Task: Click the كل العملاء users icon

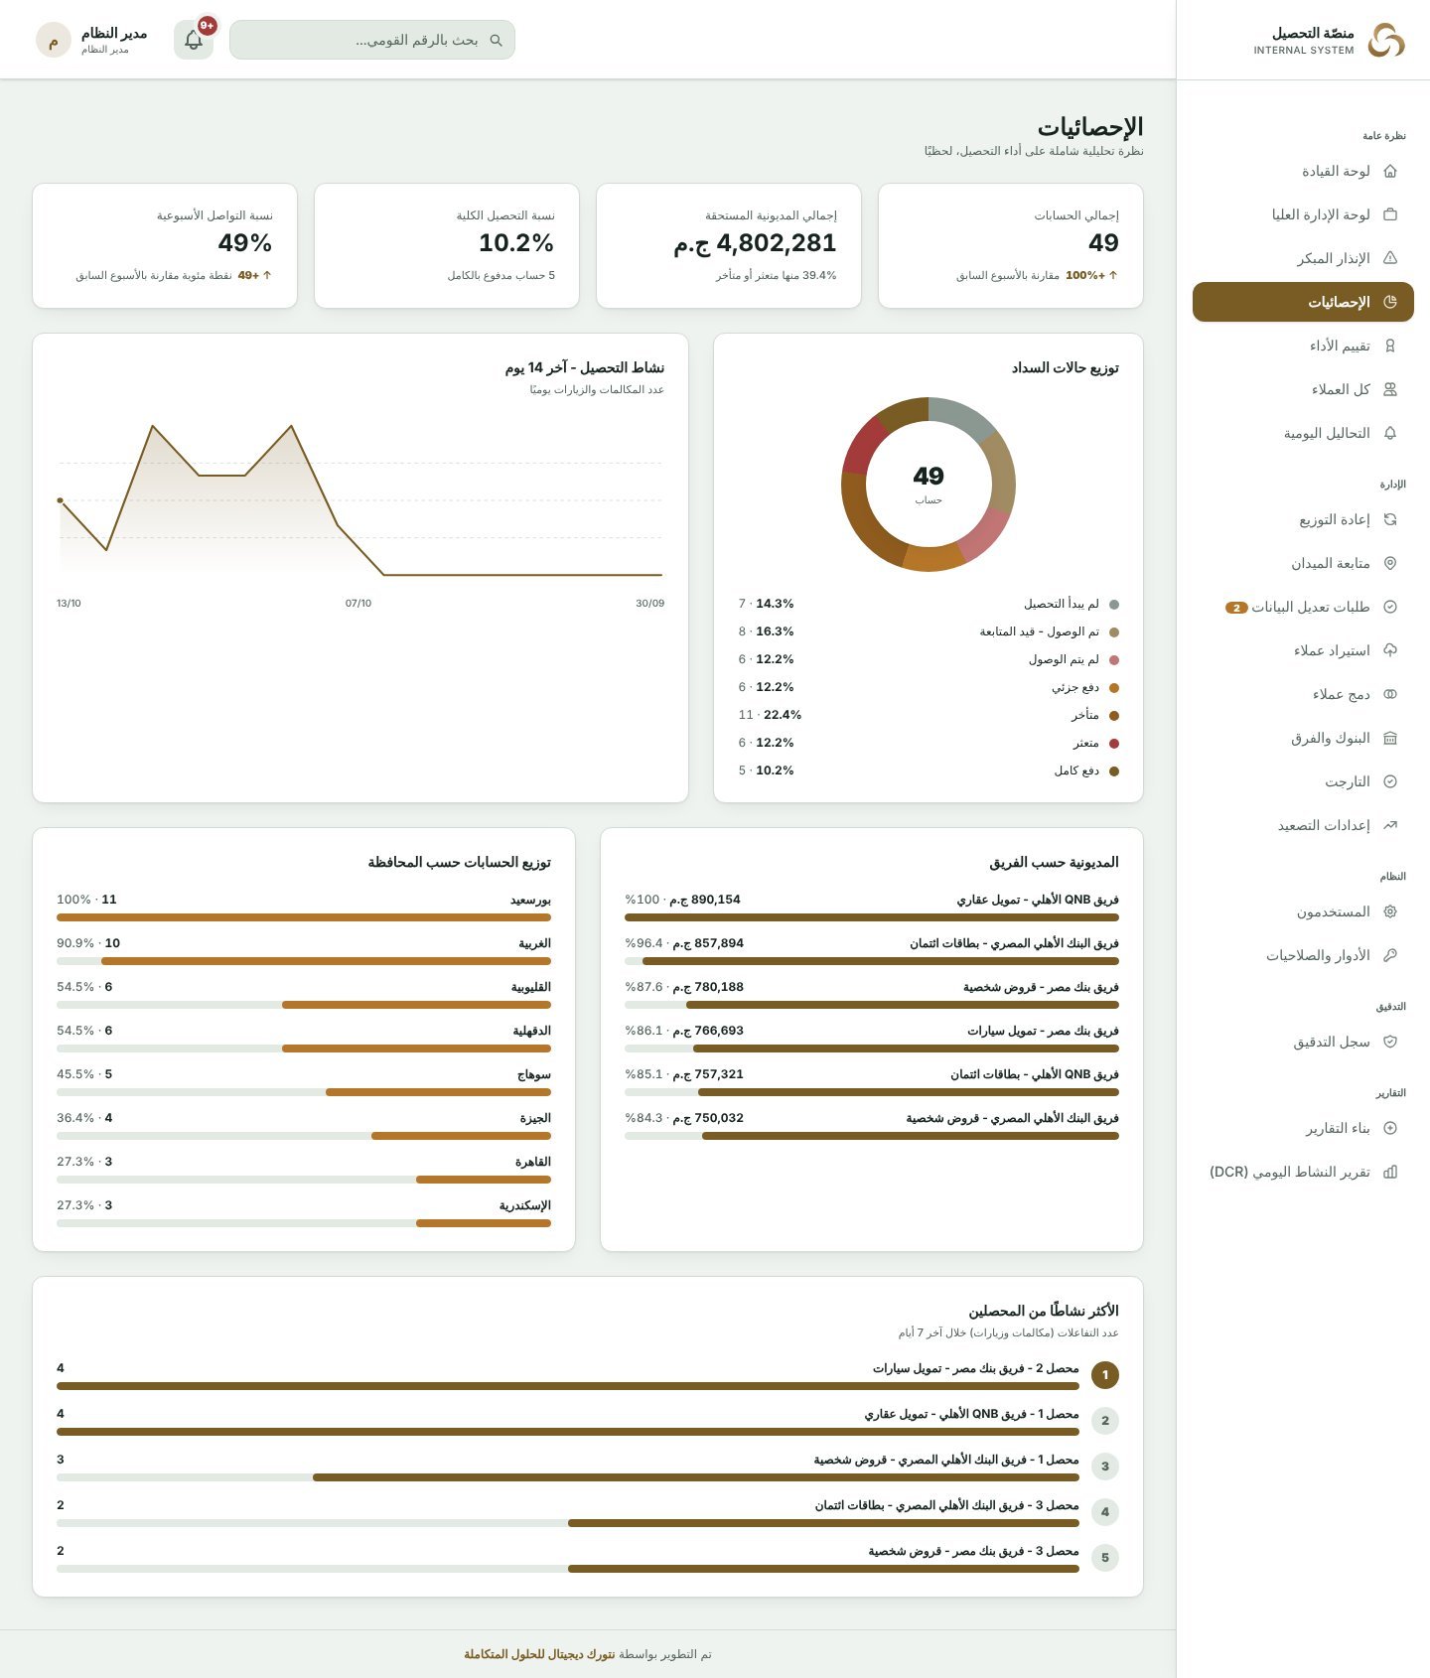Action: (x=1390, y=389)
